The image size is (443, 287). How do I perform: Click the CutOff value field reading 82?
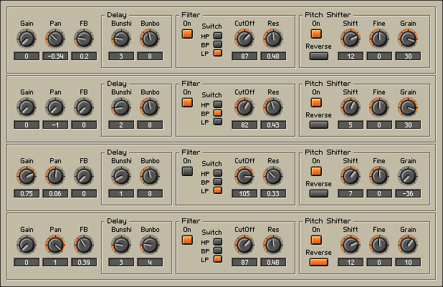[244, 125]
